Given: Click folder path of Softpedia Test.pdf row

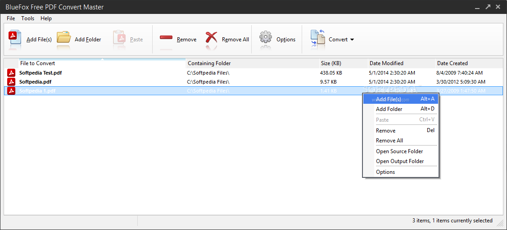Looking at the screenshot, I should 208,73.
